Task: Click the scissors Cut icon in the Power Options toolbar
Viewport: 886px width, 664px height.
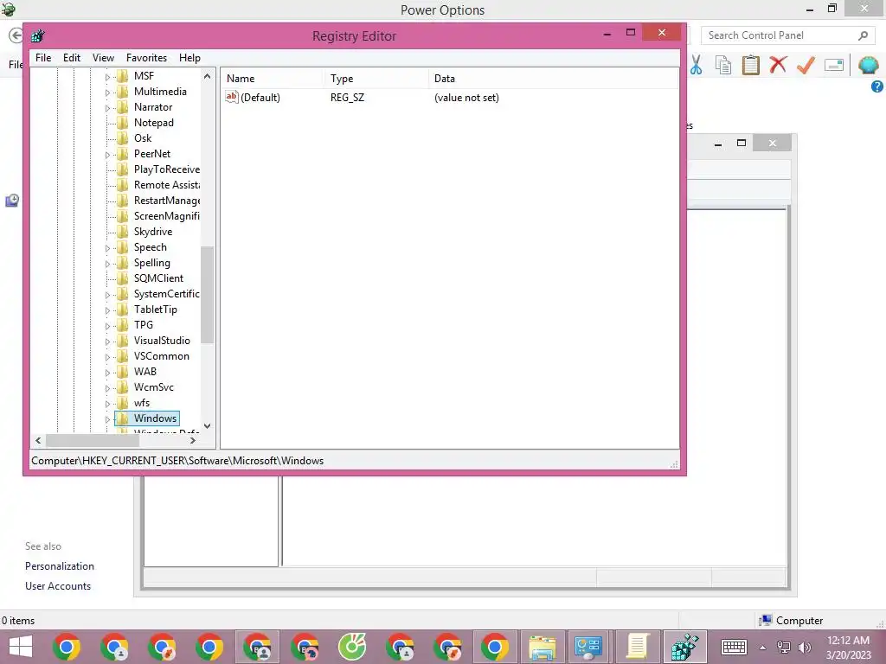Action: click(x=697, y=65)
